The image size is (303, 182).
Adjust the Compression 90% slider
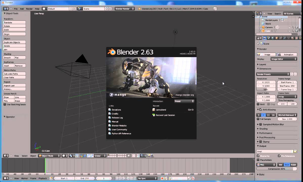tap(276, 169)
